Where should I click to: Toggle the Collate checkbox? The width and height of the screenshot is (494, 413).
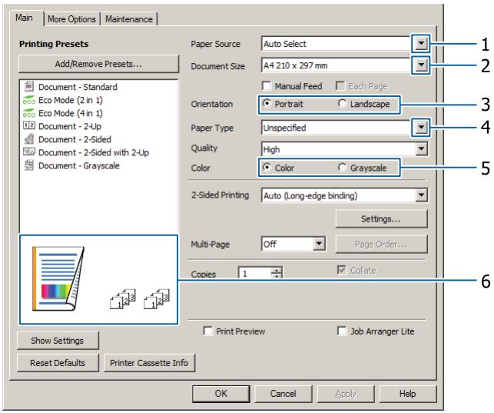[x=342, y=270]
